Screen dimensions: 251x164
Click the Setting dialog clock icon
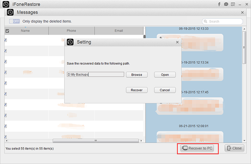[70, 42]
